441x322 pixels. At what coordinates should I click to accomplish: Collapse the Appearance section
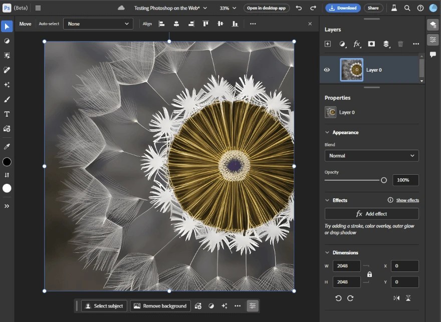328,133
